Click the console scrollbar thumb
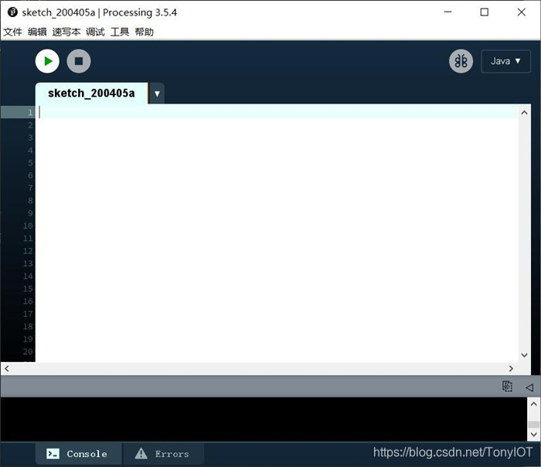This screenshot has width=541, height=467. 534,424
